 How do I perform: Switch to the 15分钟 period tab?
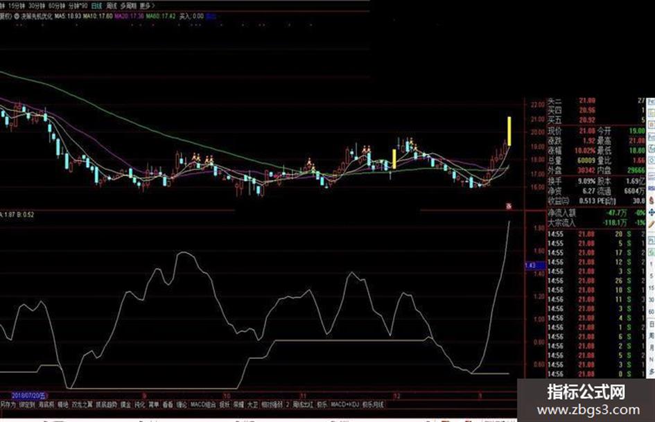(x=17, y=6)
